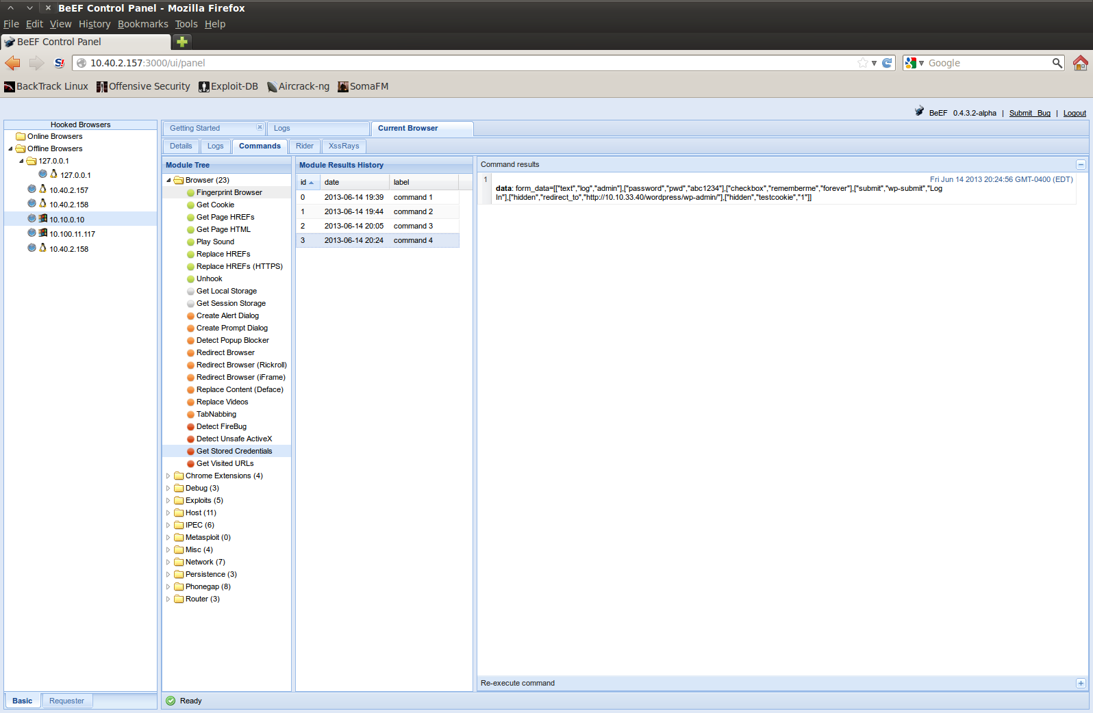Viewport: 1093px width, 713px height.
Task: Expand the Network (7) folder
Action: (168, 562)
